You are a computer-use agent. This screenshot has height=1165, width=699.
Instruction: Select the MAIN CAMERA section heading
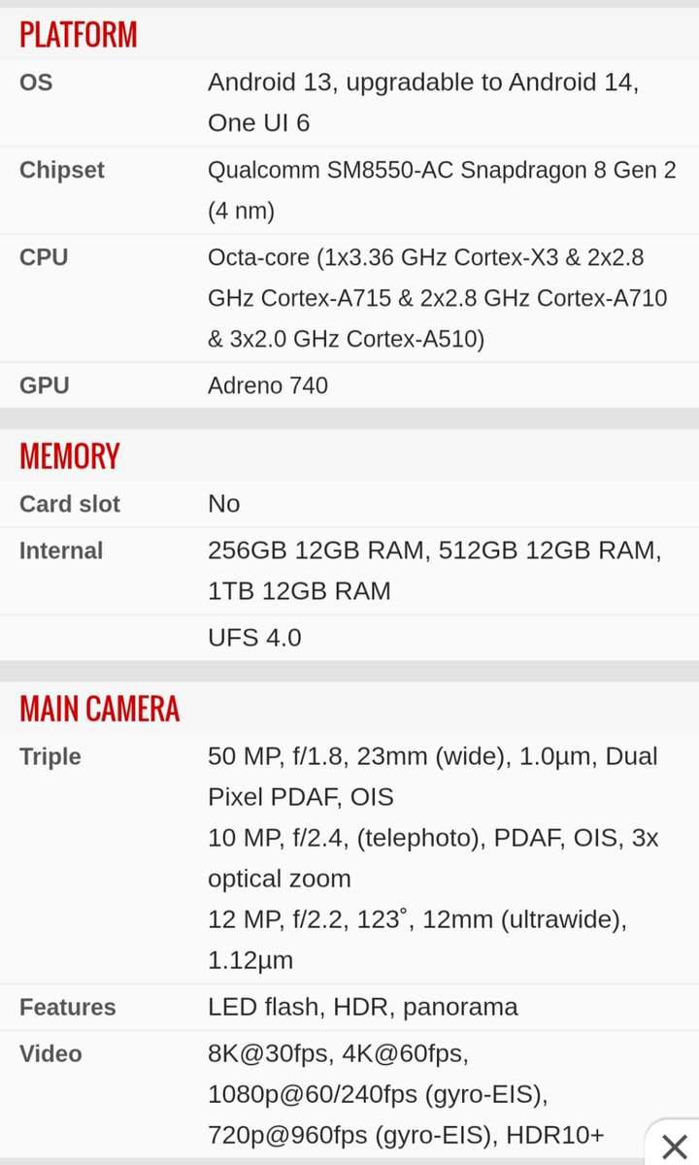click(99, 709)
